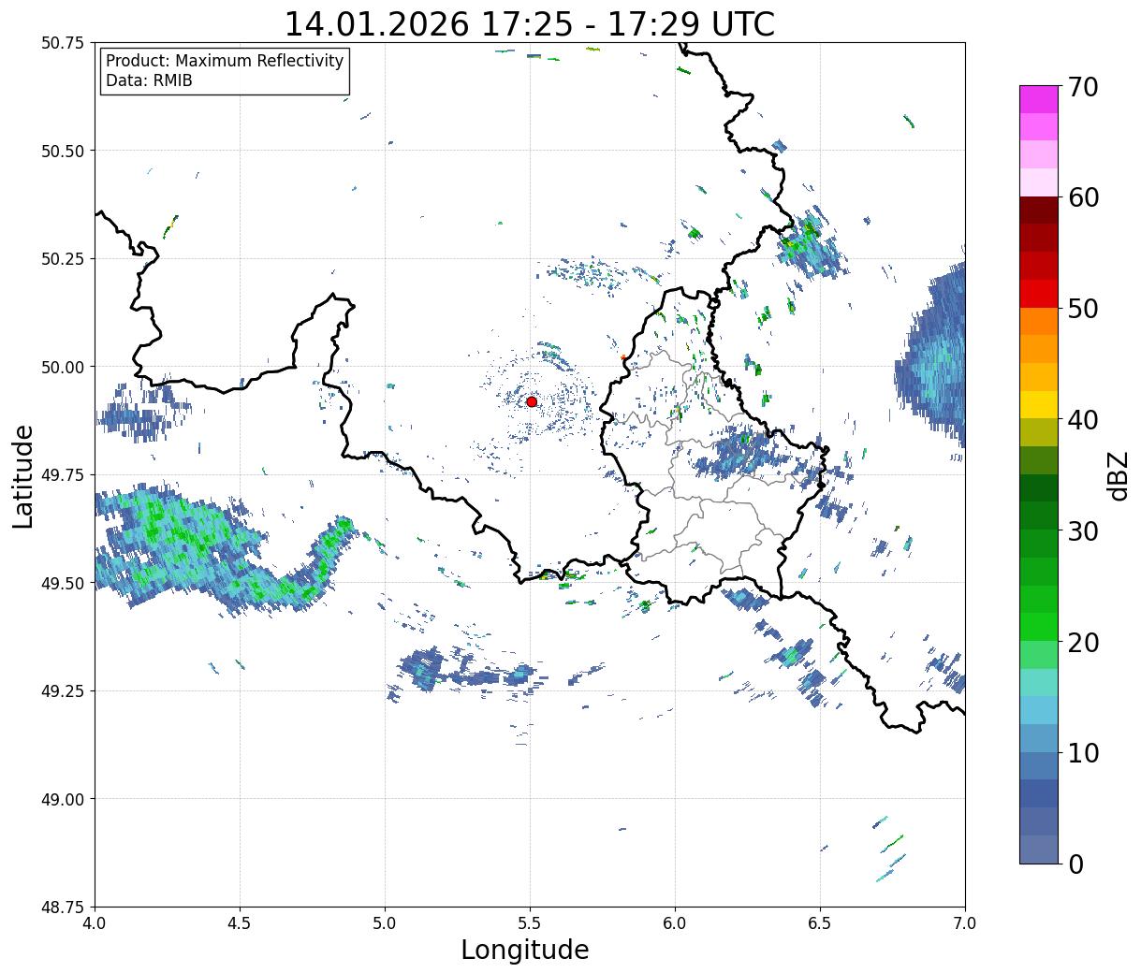This screenshot has width=1141, height=973.
Task: Click latitude tick label 49.00
Action: click(x=63, y=799)
